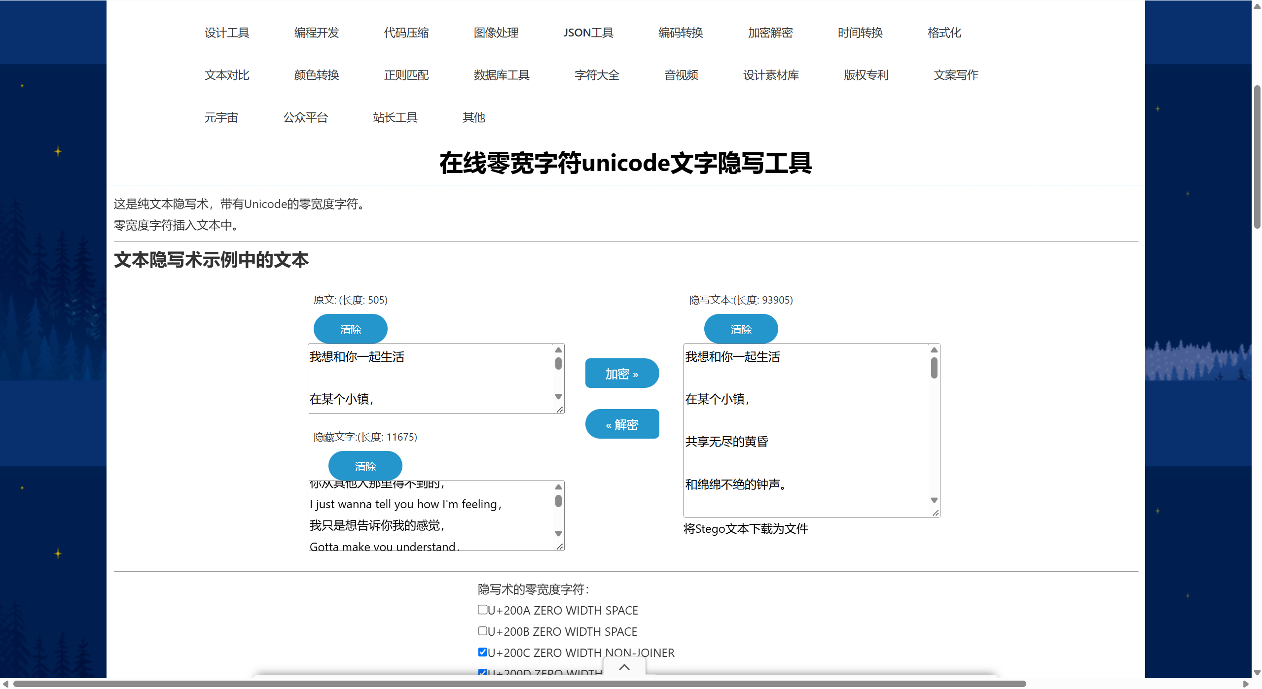Click down arrow of 隐写文本 scrollbar
Screen dimensions: 1262x689
934,500
